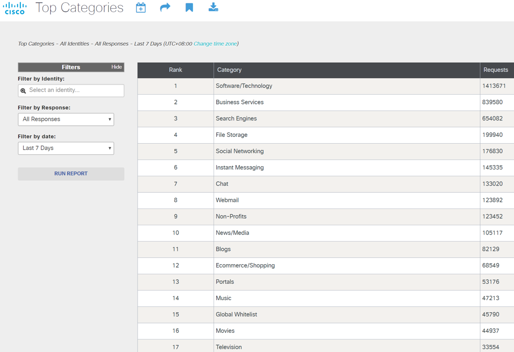This screenshot has height=352, width=514.
Task: Open the Global Whitelist category row
Action: click(x=236, y=314)
